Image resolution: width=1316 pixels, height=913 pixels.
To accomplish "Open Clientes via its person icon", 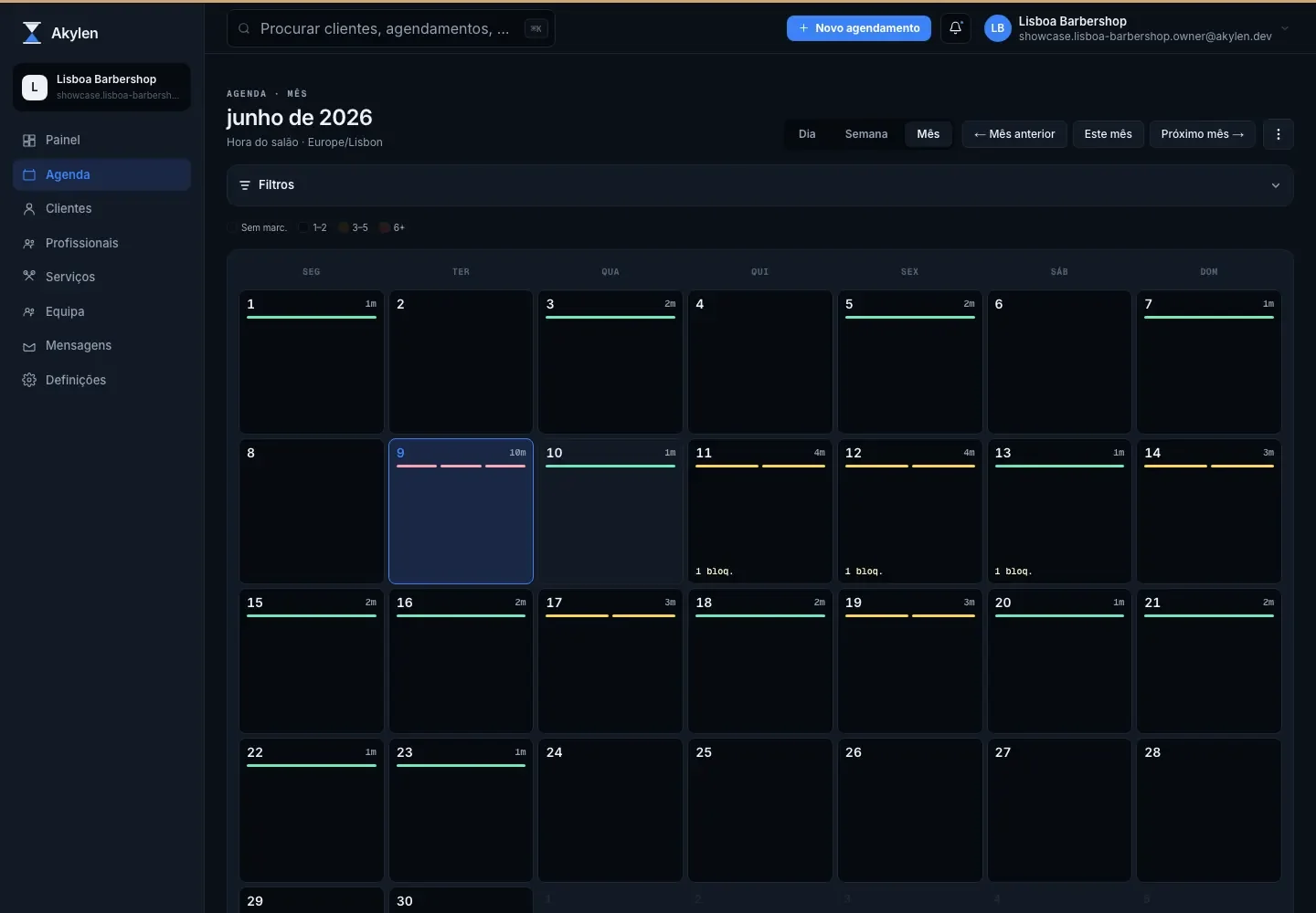I will [x=29, y=209].
